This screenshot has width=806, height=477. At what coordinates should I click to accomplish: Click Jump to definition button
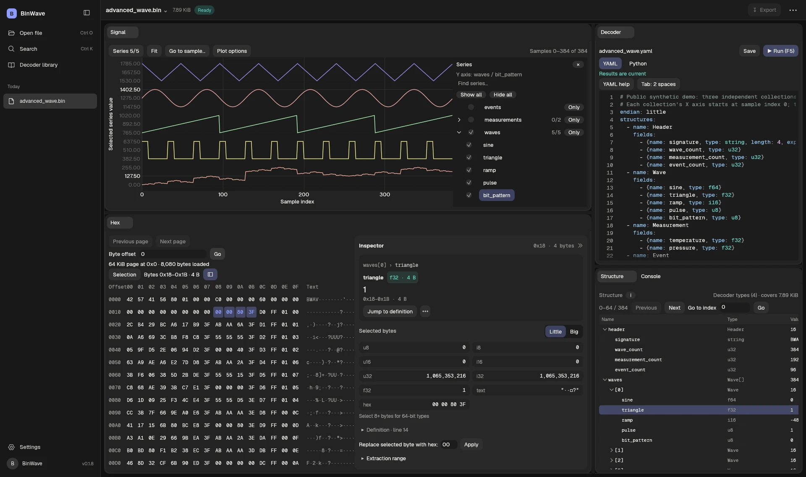point(390,312)
